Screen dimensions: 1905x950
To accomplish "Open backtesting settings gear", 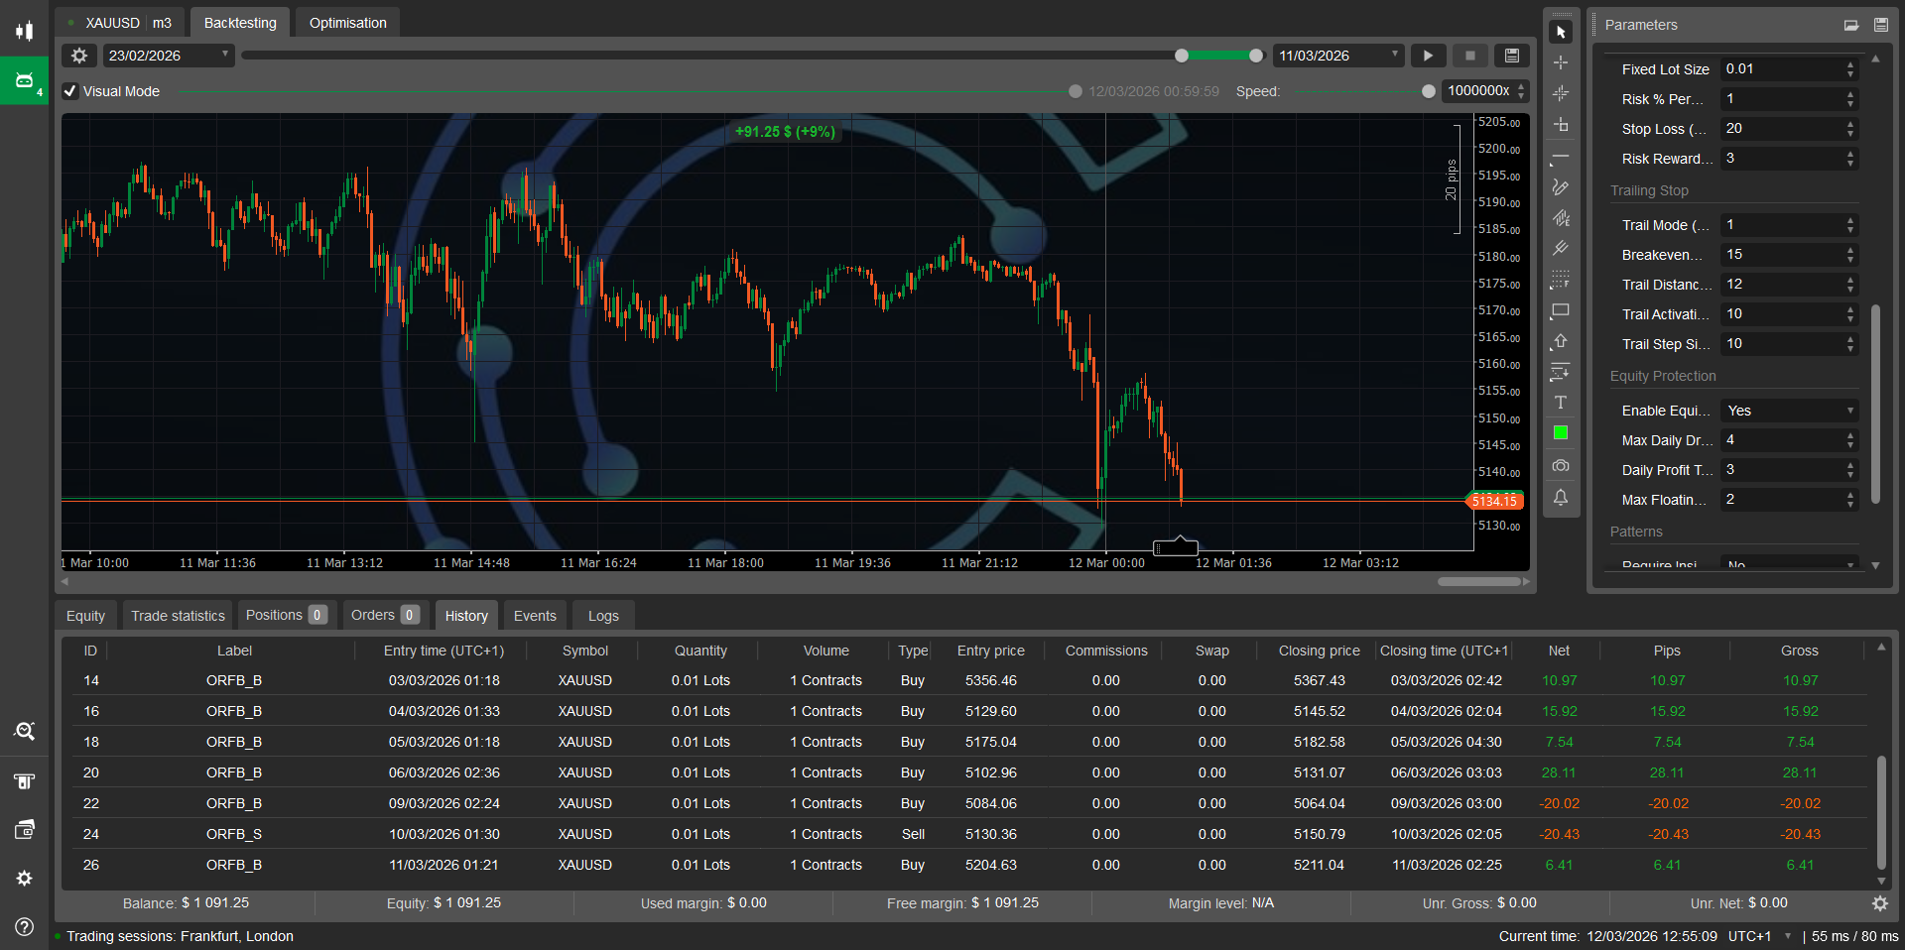I will point(79,56).
